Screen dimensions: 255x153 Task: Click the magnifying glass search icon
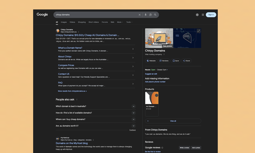tap(155, 15)
